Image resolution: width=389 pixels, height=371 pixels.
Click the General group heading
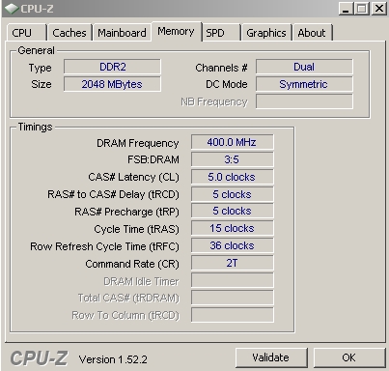tap(36, 50)
